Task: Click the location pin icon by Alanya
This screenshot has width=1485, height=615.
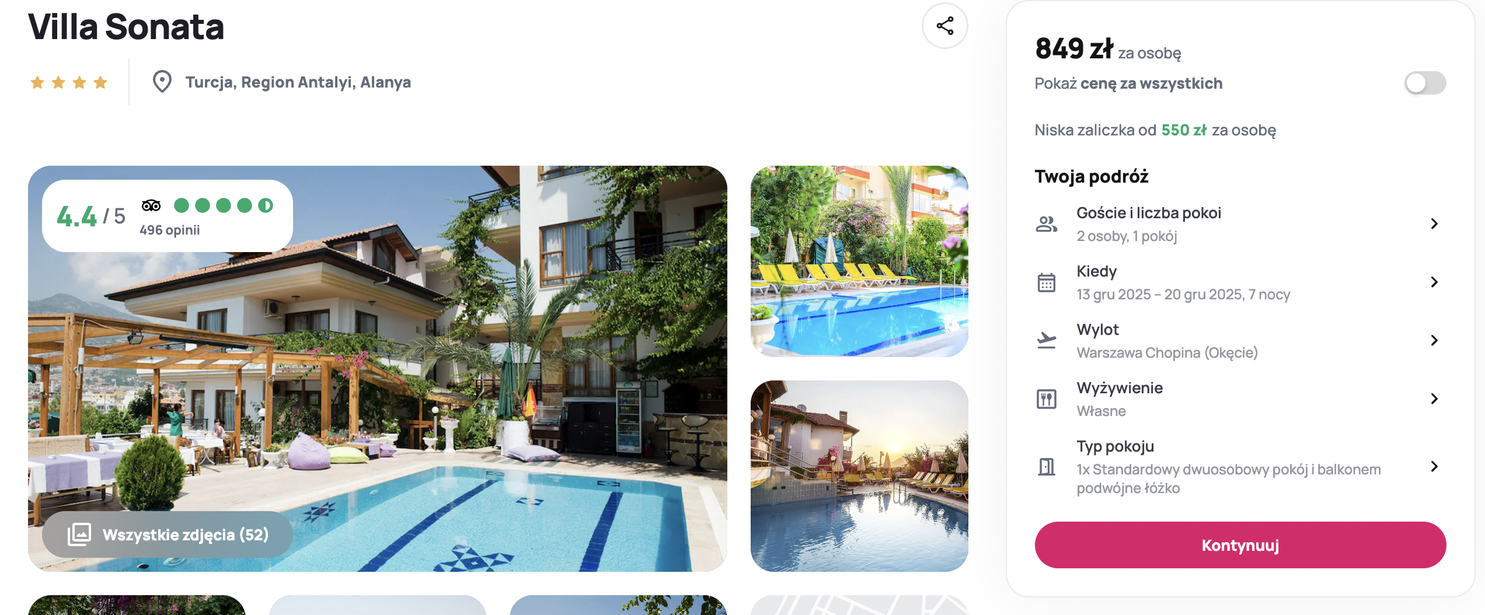Action: point(162,82)
